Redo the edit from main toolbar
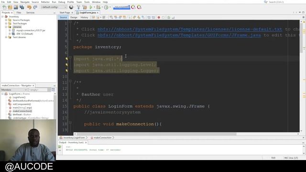The width and height of the screenshot is (306, 172). (x=35, y=7)
